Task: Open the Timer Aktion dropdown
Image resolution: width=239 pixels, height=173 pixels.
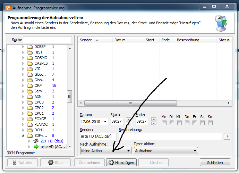Action: pyautogui.click(x=166, y=151)
